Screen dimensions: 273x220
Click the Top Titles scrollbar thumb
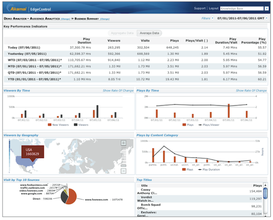click(266, 193)
